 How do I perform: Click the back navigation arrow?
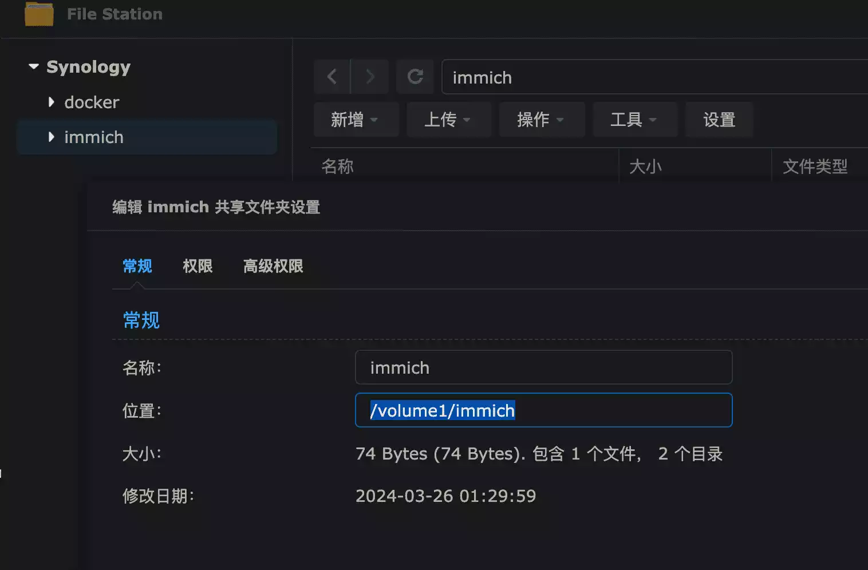point(332,77)
